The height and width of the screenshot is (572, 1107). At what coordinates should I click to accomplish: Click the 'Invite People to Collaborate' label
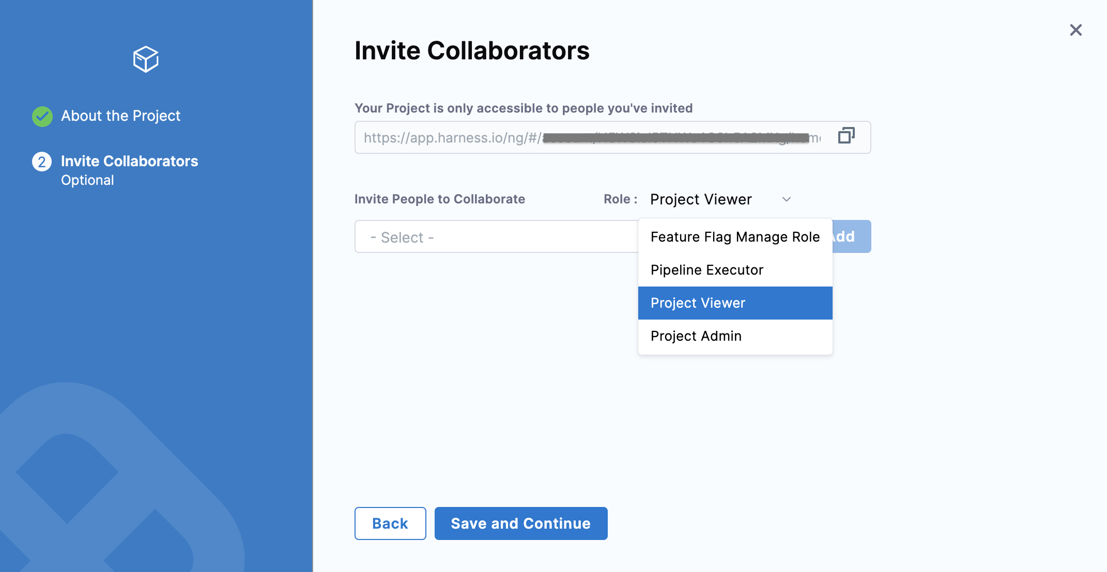pos(439,199)
